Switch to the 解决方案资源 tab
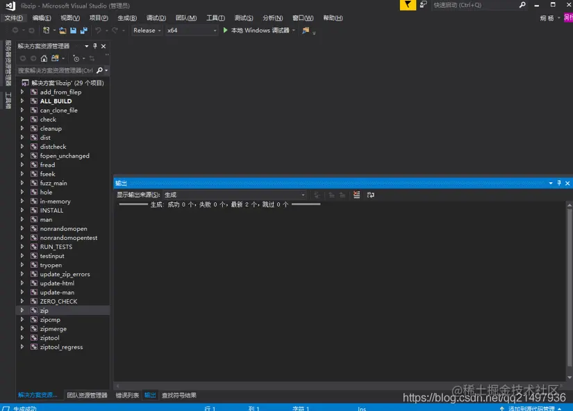 pos(38,395)
